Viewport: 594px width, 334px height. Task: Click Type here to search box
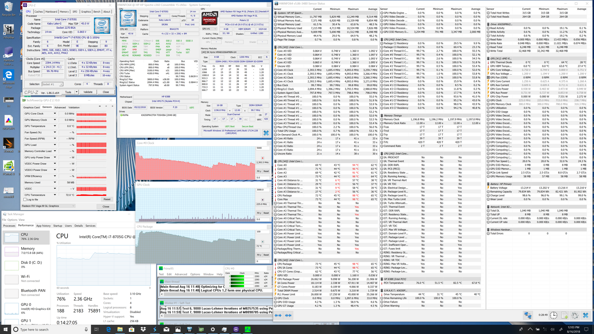tap(51, 329)
